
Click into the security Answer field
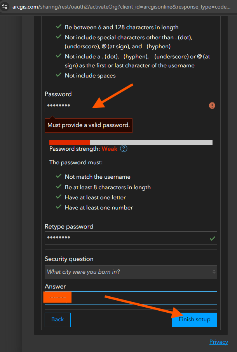131,298
